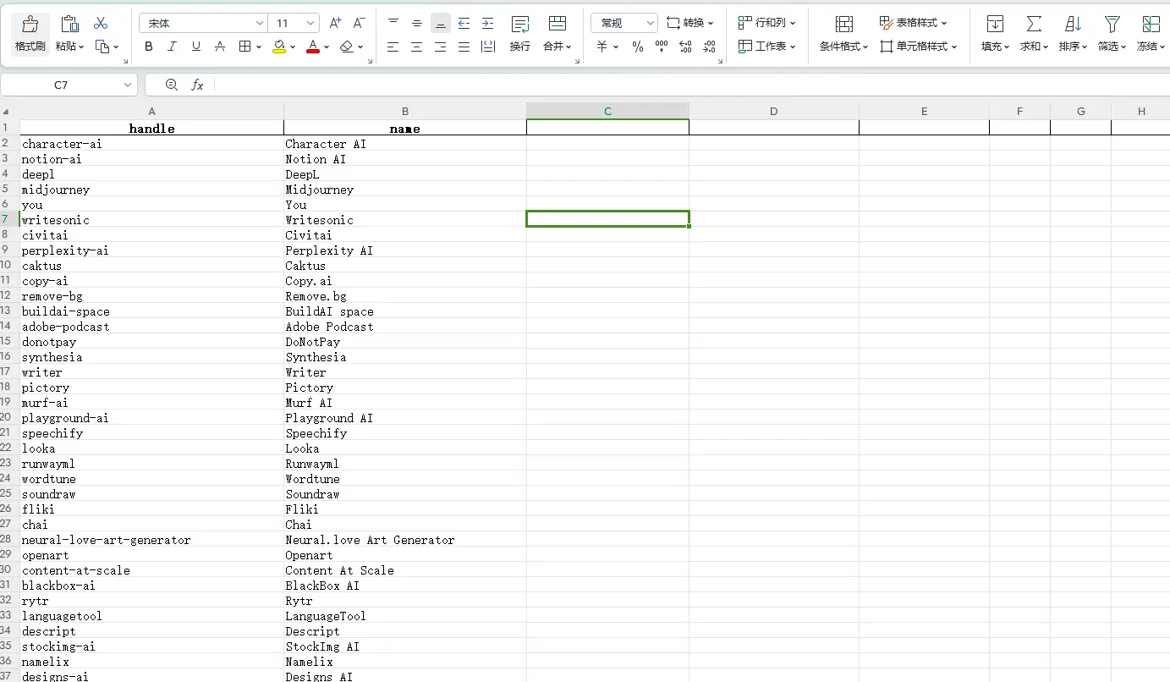Image resolution: width=1170 pixels, height=682 pixels.
Task: Click the Cut scissors icon
Action: (x=101, y=23)
